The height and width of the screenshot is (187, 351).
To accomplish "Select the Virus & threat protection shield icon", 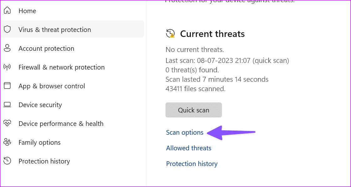I will pyautogui.click(x=7, y=29).
